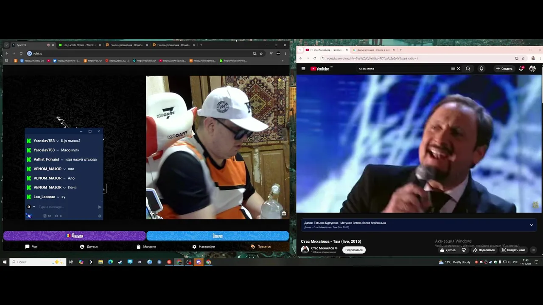Focus the YouTube search field

click(x=403, y=69)
